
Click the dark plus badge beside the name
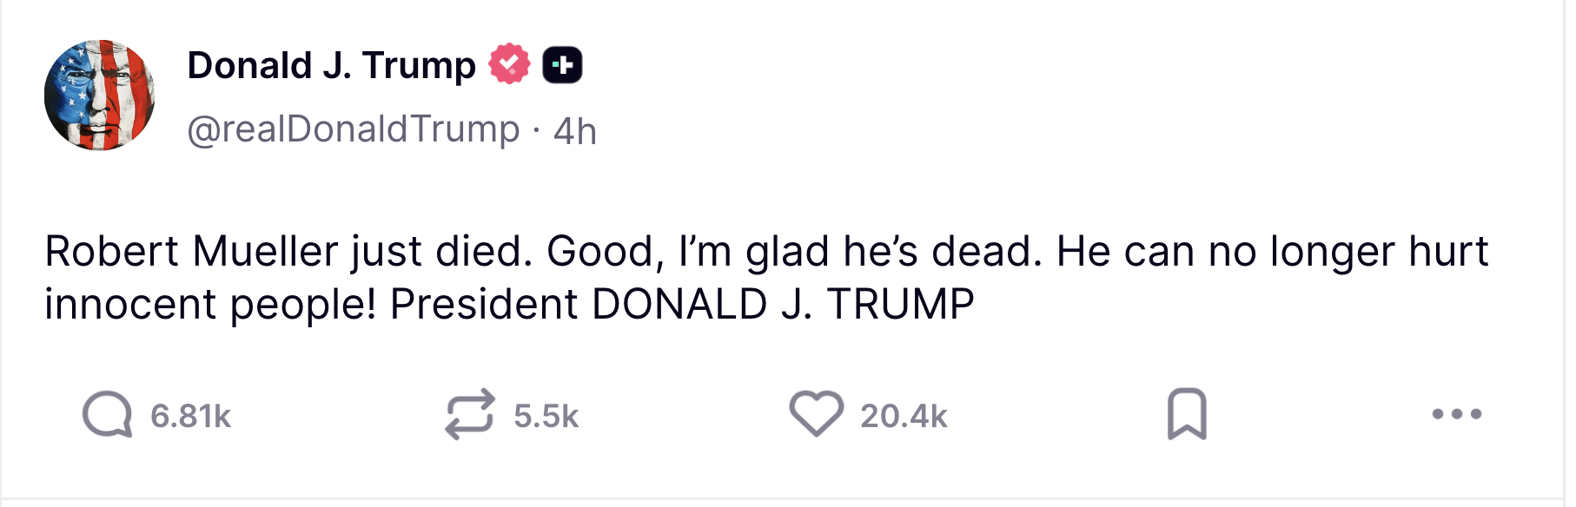pyautogui.click(x=562, y=65)
